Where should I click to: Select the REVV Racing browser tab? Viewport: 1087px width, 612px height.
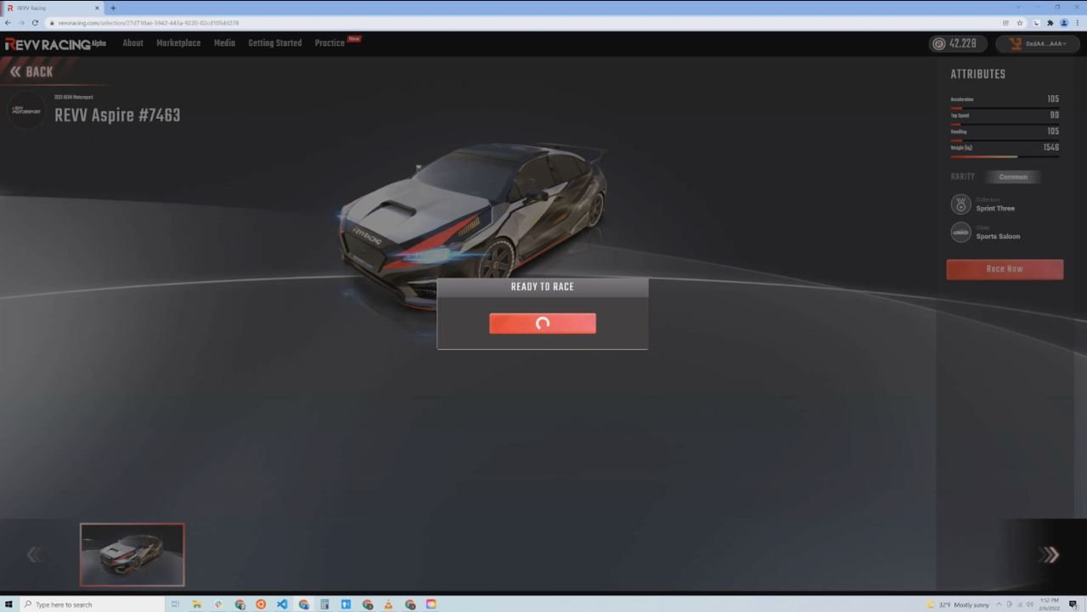pyautogui.click(x=52, y=8)
